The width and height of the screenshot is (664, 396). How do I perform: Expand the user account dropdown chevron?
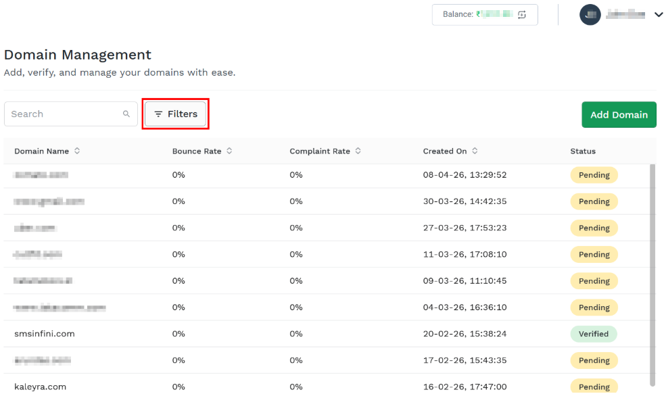[x=659, y=14]
